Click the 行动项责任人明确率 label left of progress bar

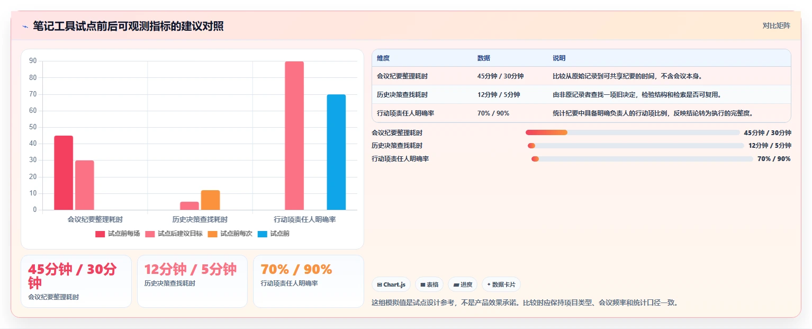pos(400,159)
